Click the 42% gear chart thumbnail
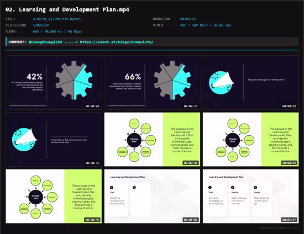 [x=54, y=83]
